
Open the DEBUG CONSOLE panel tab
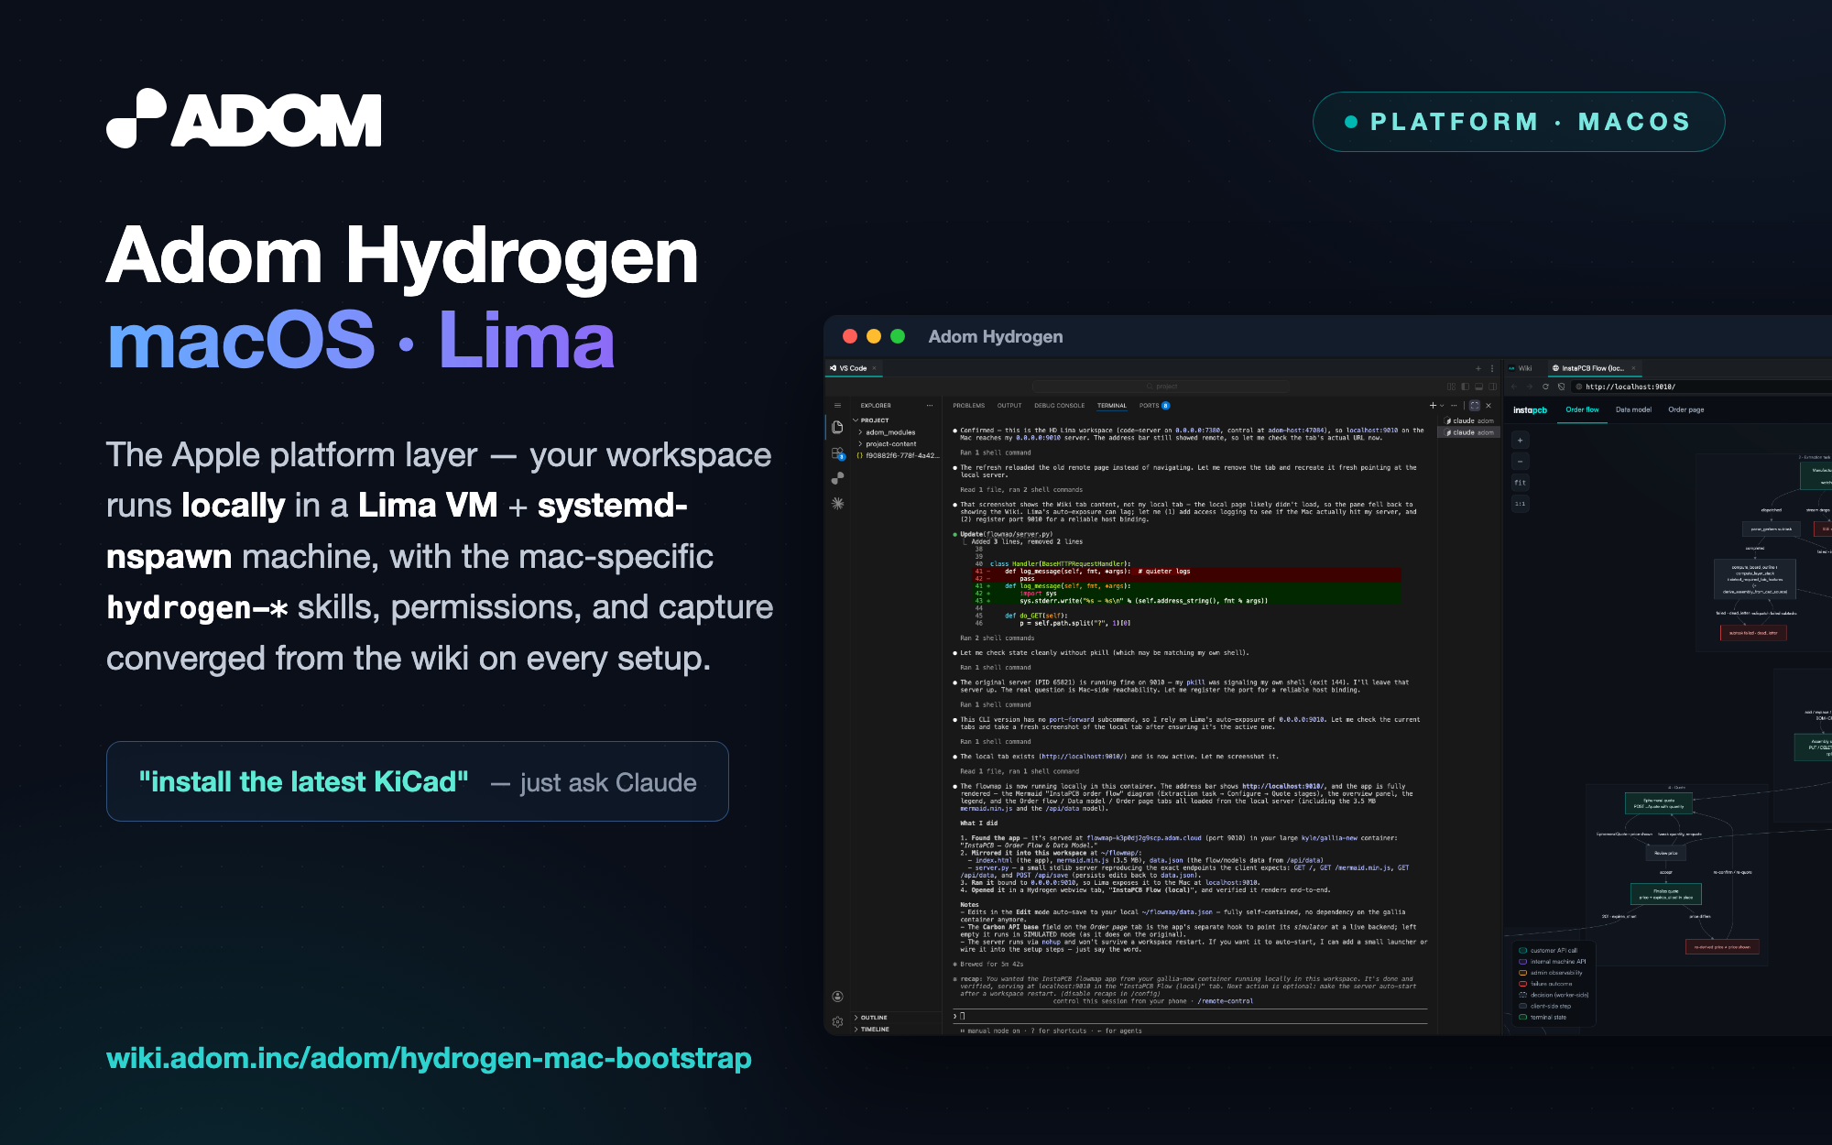(x=1059, y=405)
